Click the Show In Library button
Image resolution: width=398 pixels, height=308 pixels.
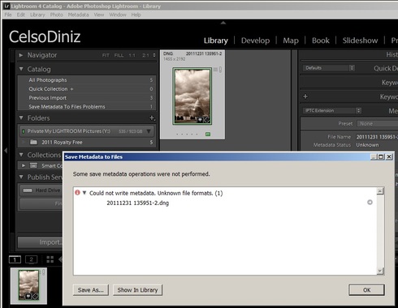click(x=137, y=290)
